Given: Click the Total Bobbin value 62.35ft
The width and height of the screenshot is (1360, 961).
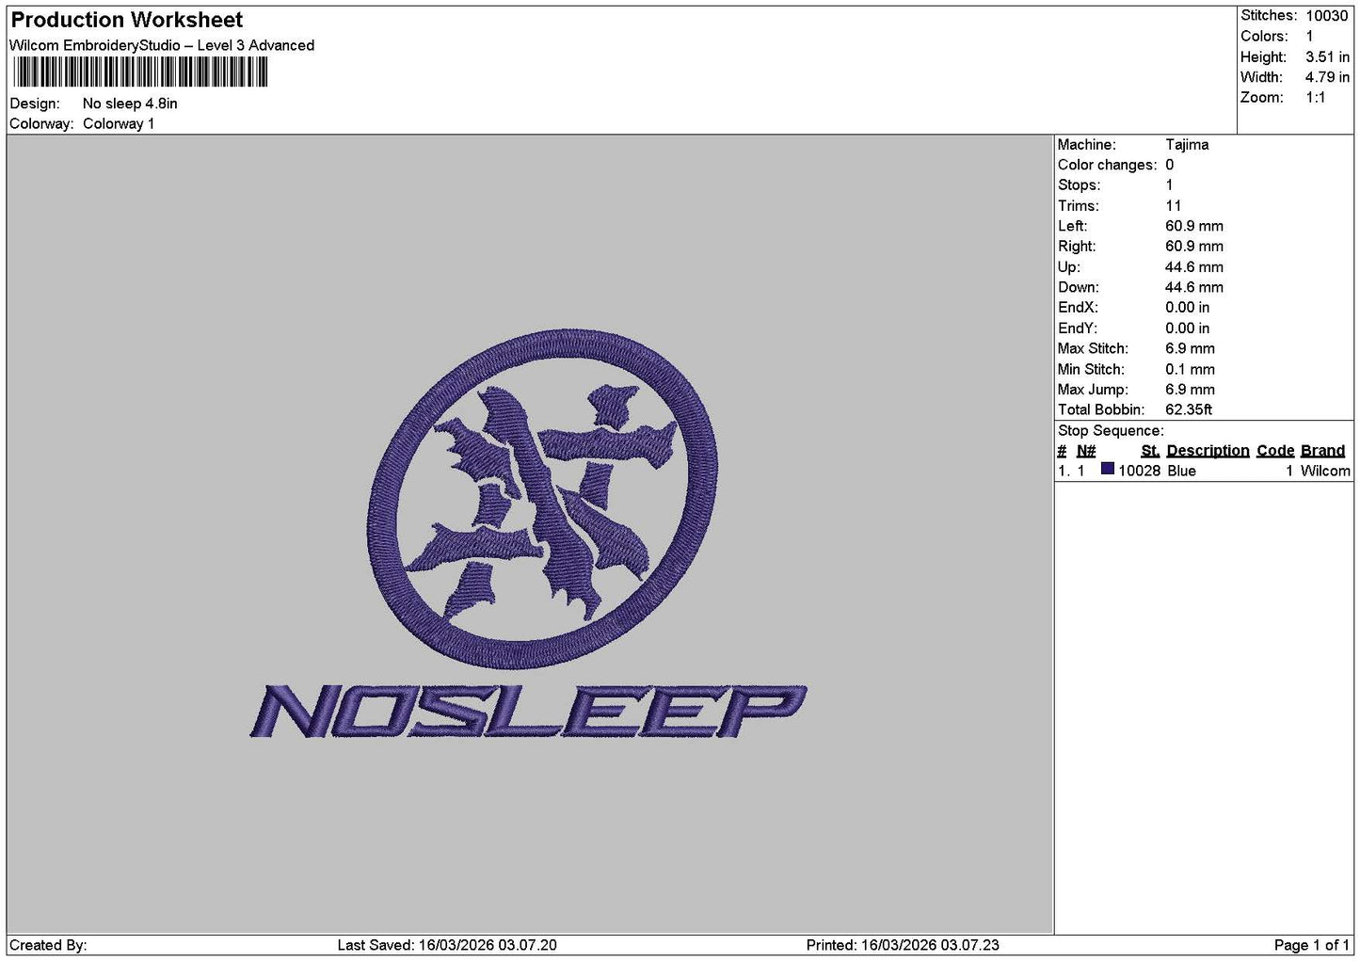Looking at the screenshot, I should tap(1189, 409).
